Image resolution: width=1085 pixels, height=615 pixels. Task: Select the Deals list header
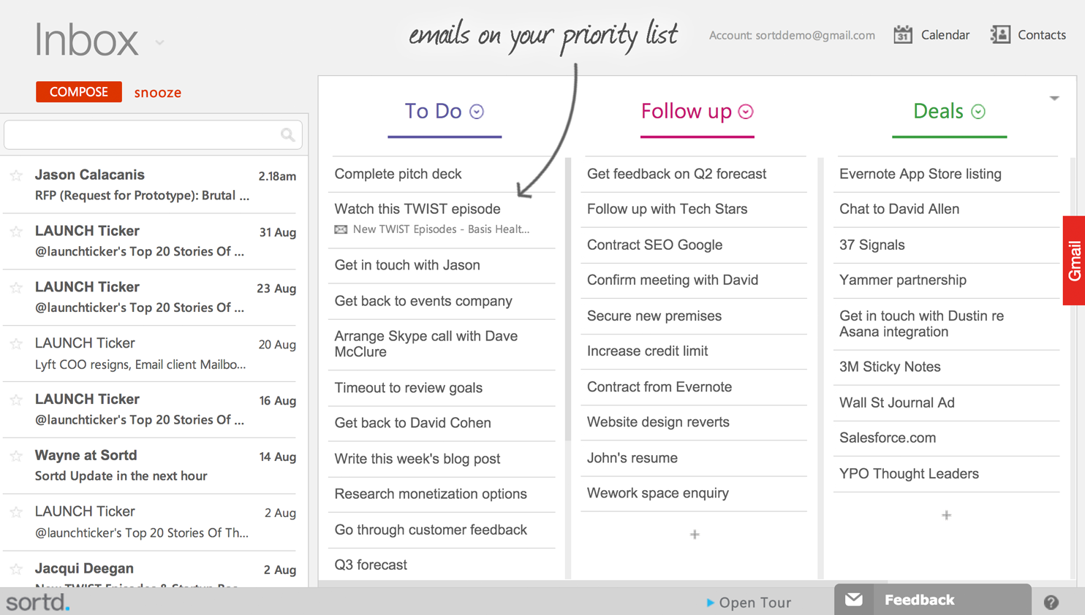point(938,111)
